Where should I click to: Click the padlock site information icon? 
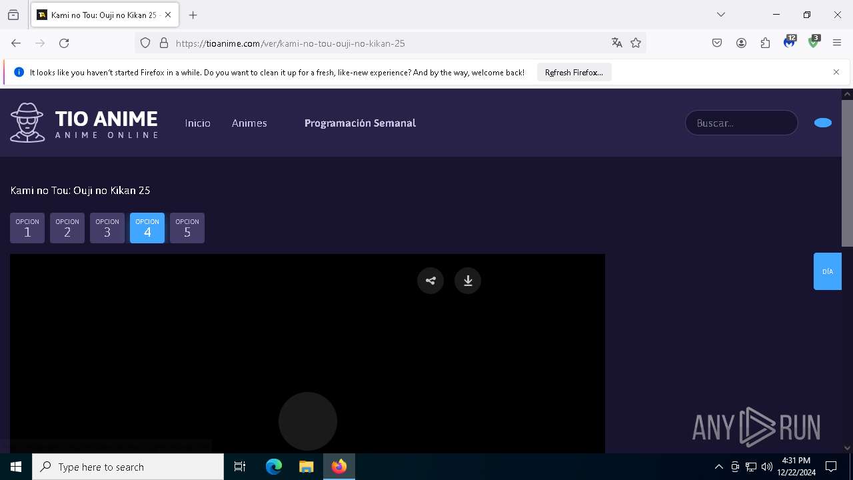pos(164,43)
